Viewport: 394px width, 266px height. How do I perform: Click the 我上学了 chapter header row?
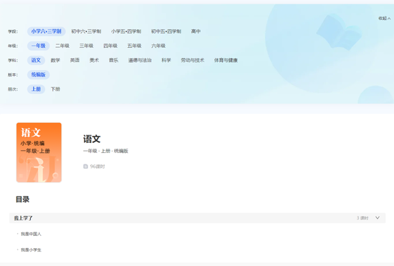coord(197,218)
